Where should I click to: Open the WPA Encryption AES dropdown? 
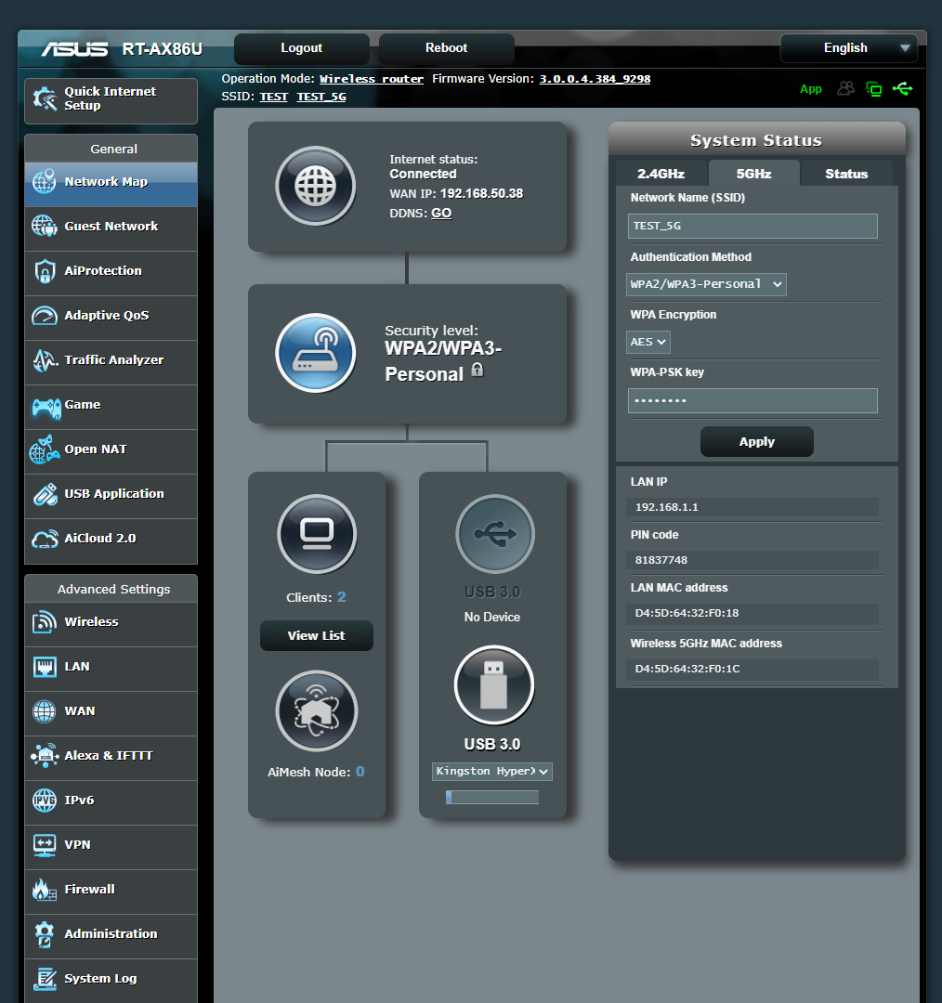tap(648, 342)
